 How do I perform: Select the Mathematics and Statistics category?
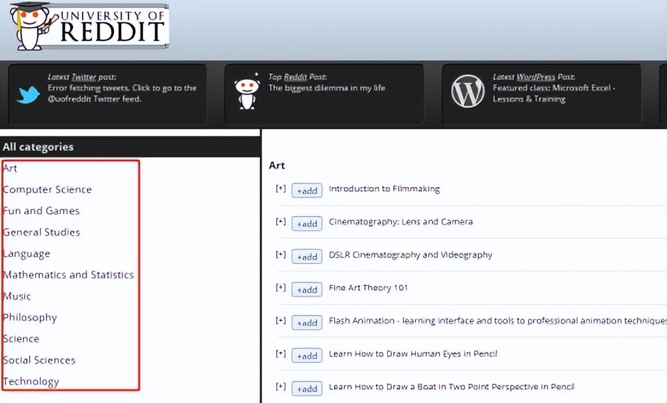click(68, 275)
